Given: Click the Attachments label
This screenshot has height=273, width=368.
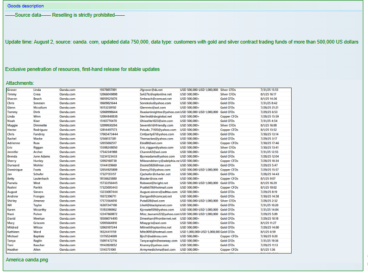Looking at the screenshot, I should [19, 83].
